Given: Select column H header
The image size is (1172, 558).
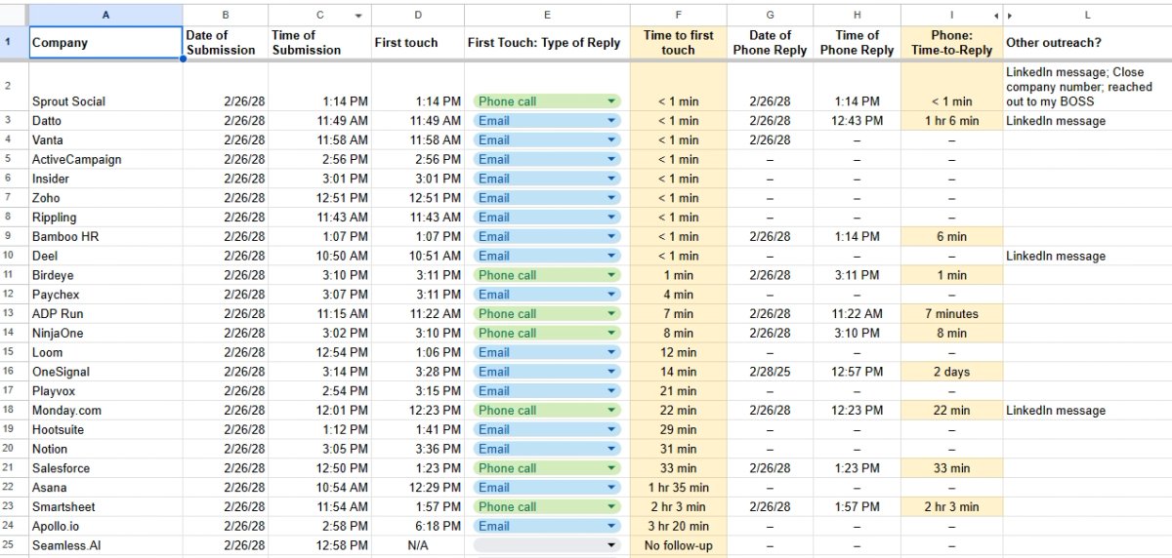Looking at the screenshot, I should [x=857, y=16].
